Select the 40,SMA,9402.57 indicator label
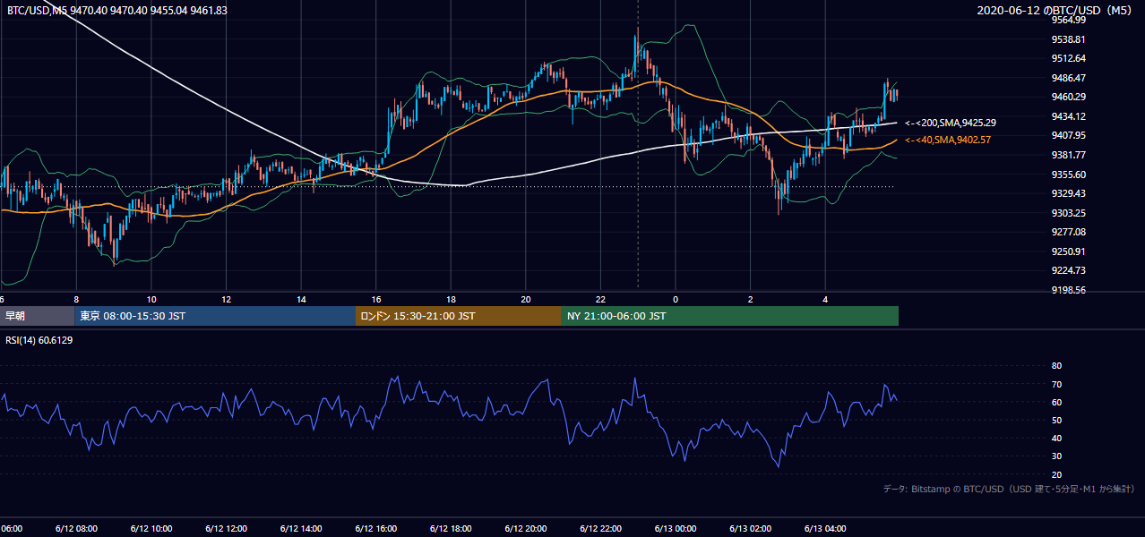 [948, 141]
